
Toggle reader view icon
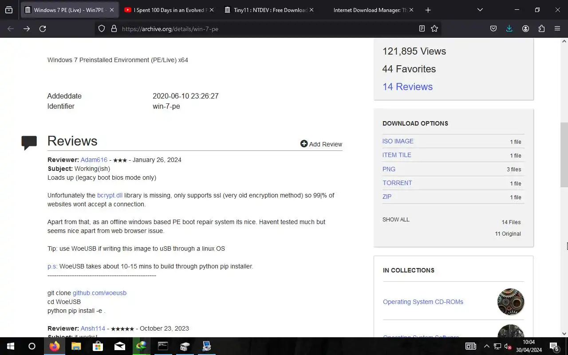tap(422, 28)
